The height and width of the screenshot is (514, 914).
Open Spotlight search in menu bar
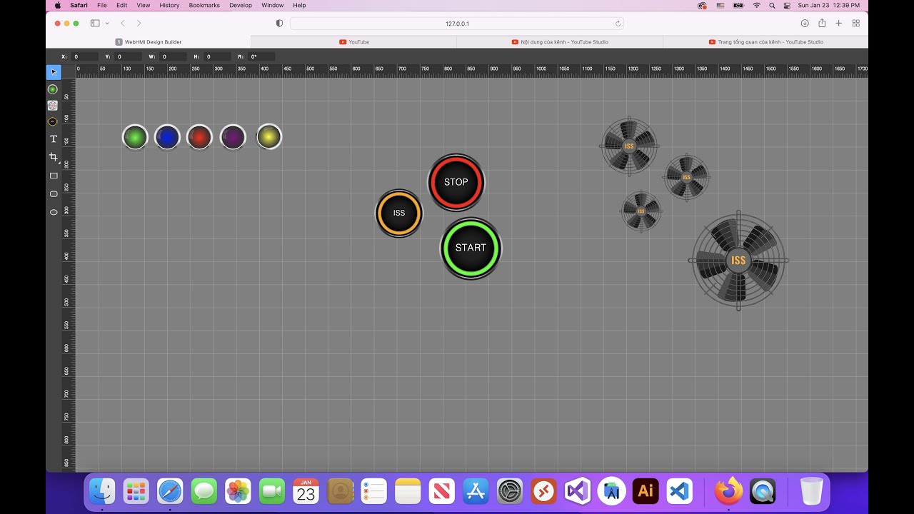(772, 5)
